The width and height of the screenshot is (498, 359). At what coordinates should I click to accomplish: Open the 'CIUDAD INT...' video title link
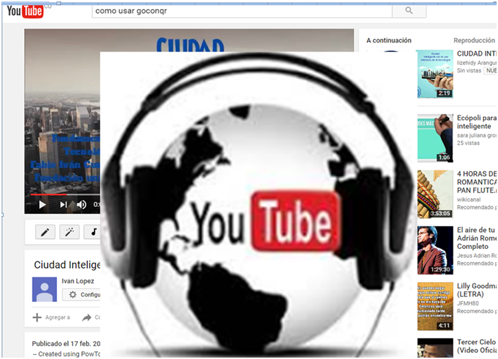(x=477, y=54)
